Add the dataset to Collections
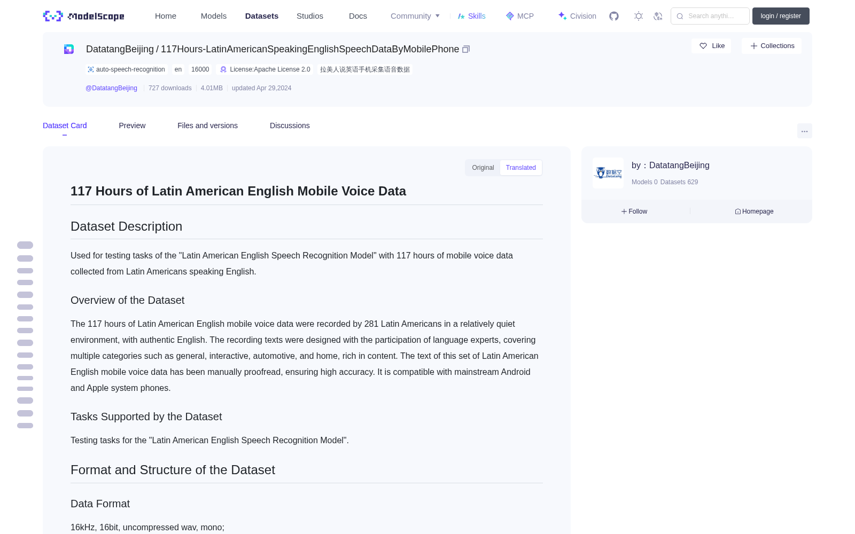855x534 pixels. pyautogui.click(x=772, y=46)
